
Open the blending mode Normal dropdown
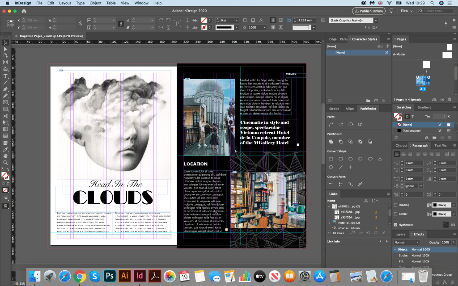406,242
